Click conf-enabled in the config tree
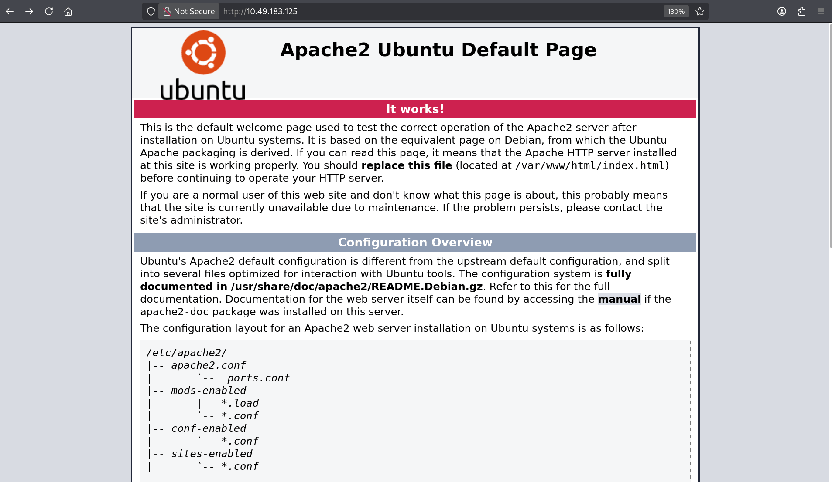This screenshot has height=482, width=832. (209, 428)
